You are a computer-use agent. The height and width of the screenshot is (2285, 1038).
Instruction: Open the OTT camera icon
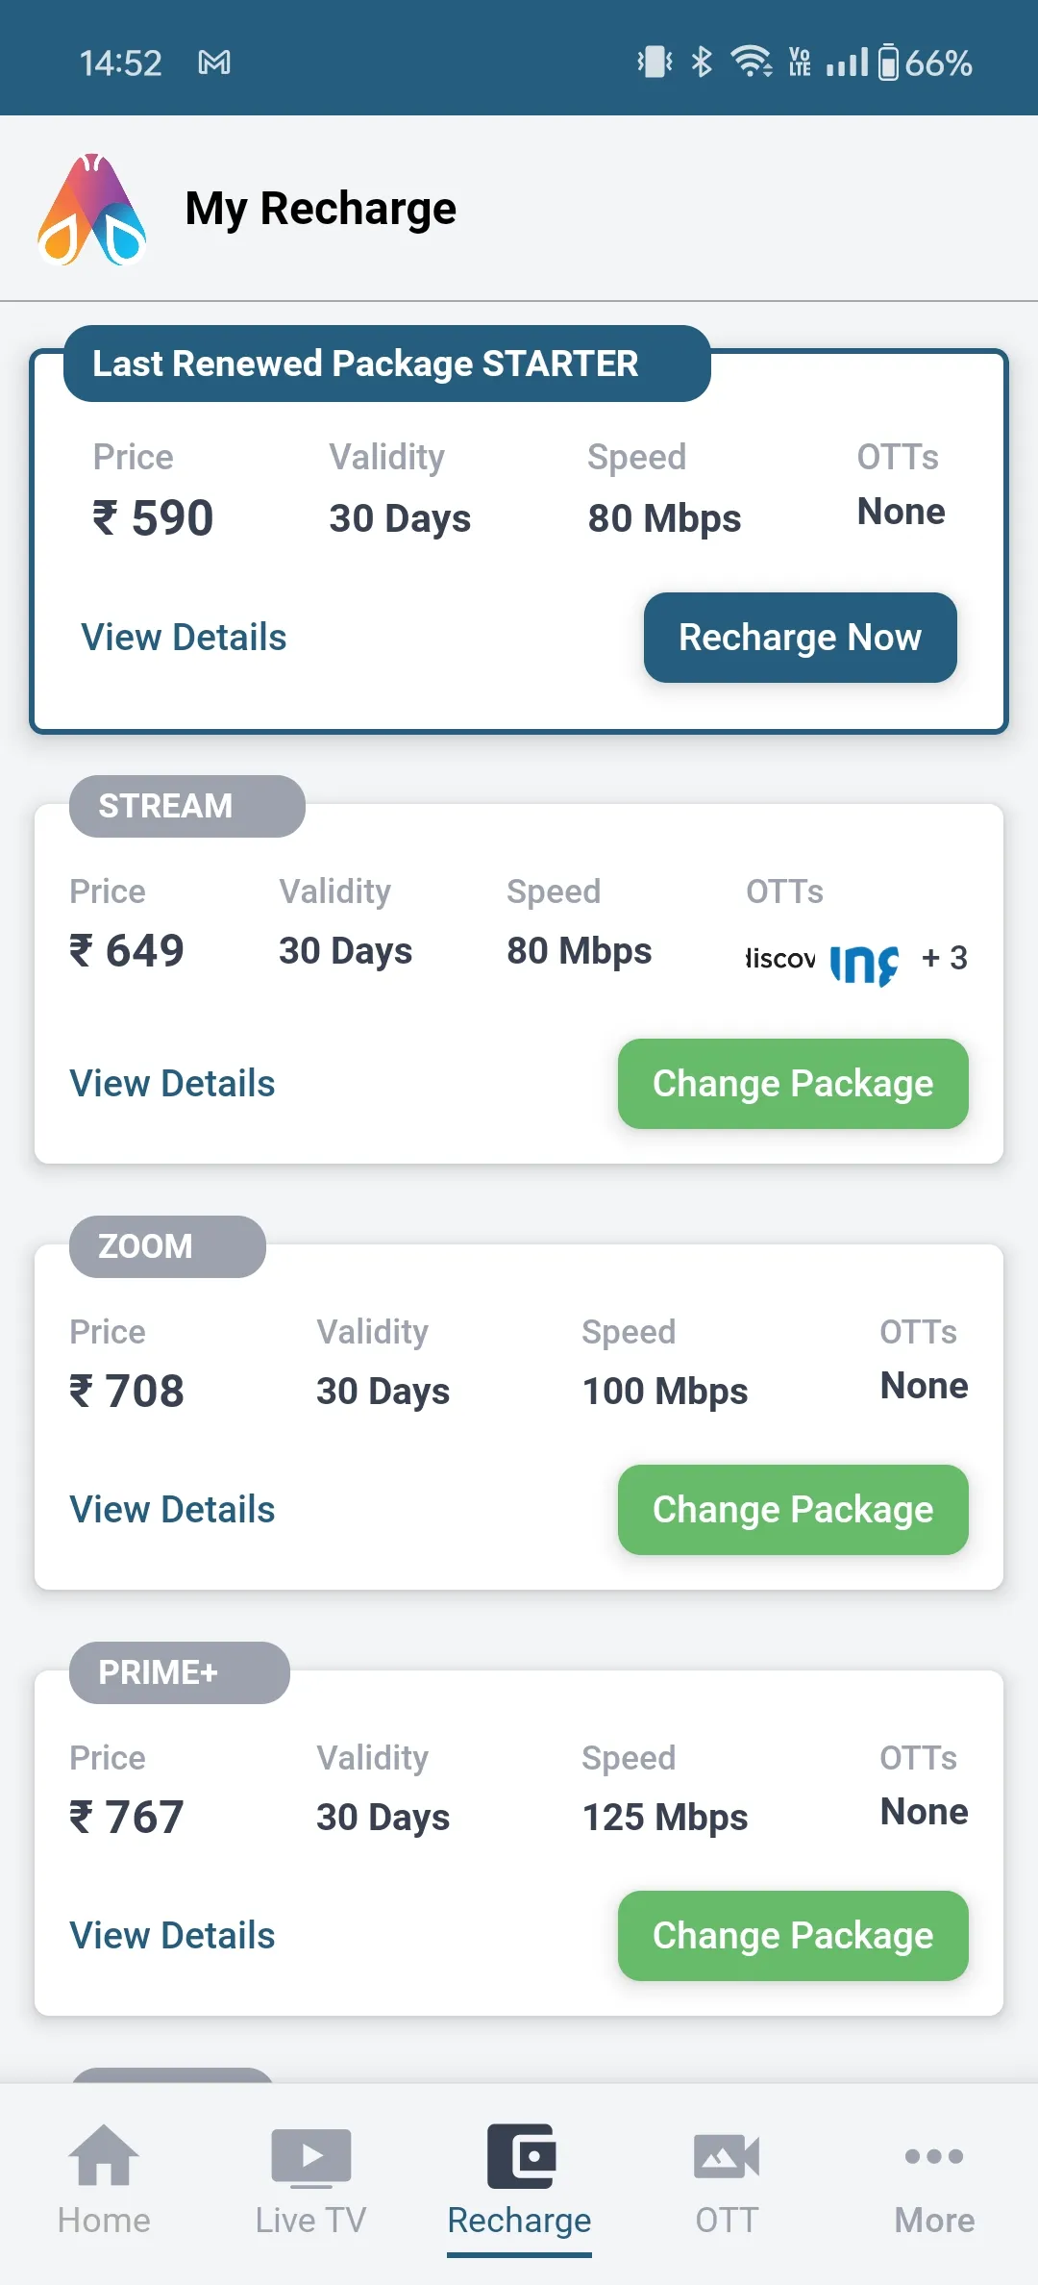727,2156
